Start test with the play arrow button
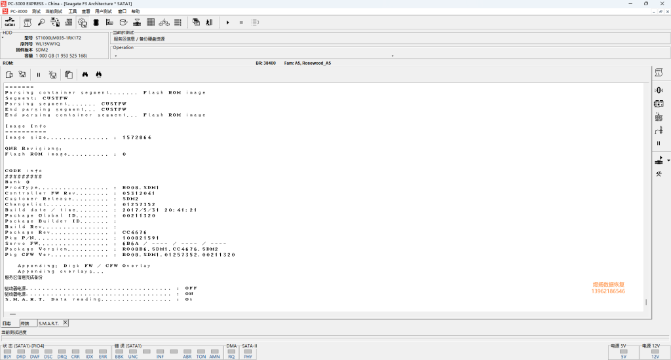The height and width of the screenshot is (360, 671). (227, 22)
